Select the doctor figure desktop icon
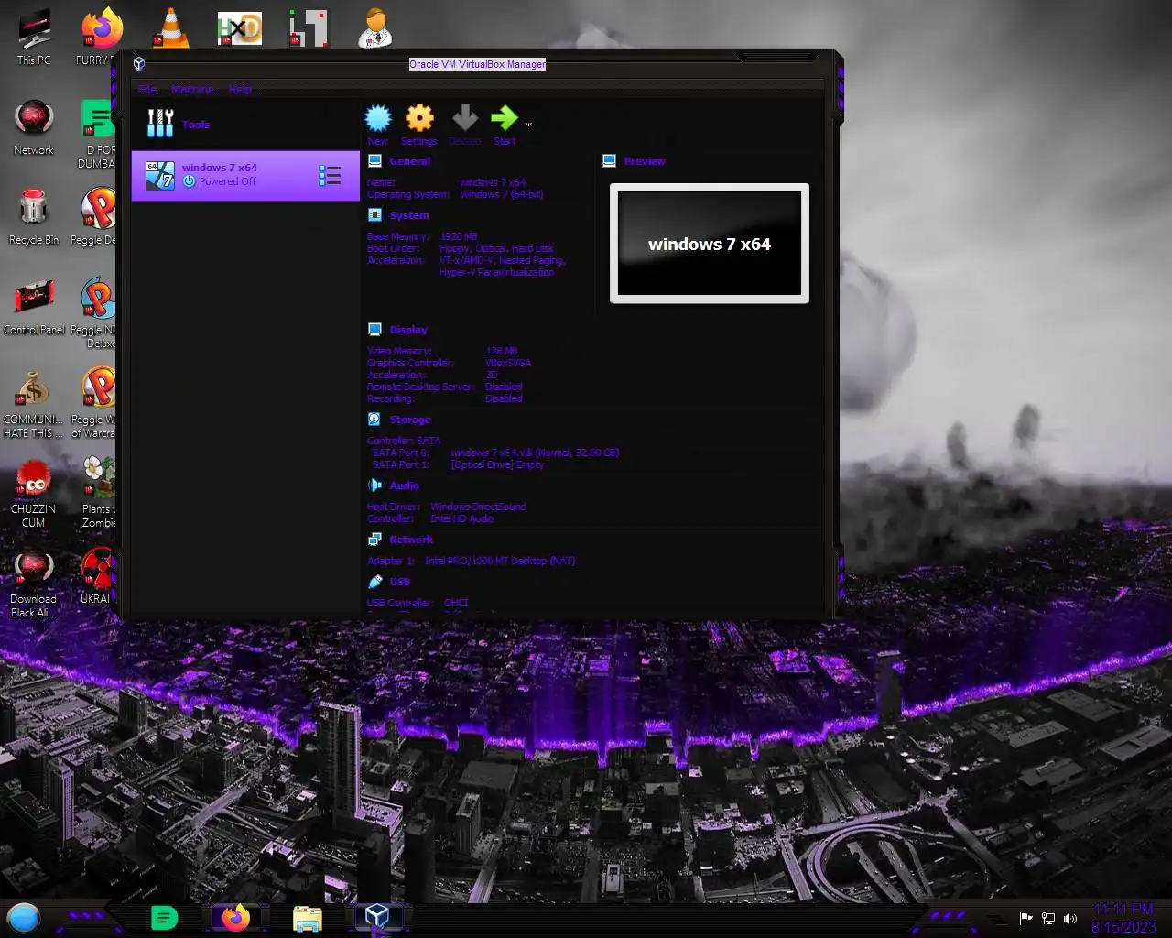The image size is (1172, 938). pos(375,28)
